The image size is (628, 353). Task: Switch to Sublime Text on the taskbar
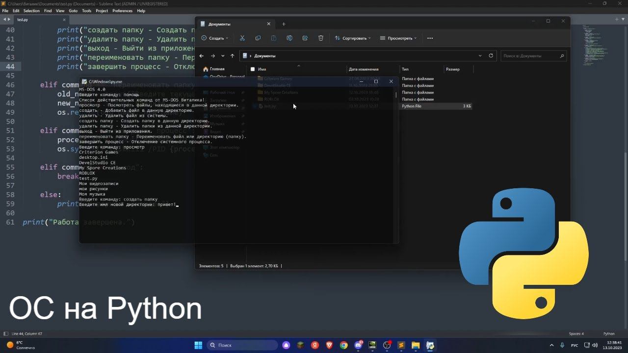pos(401,345)
